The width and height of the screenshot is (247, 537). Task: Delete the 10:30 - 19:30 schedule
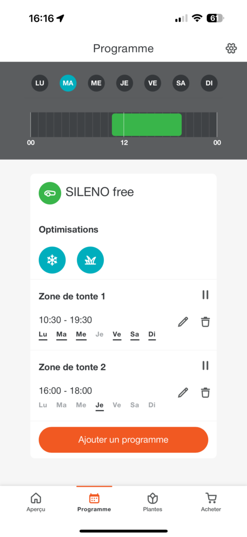pyautogui.click(x=205, y=322)
